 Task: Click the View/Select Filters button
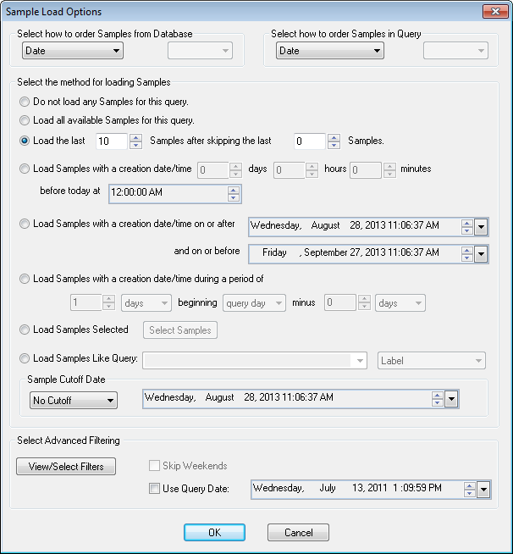pyautogui.click(x=66, y=467)
